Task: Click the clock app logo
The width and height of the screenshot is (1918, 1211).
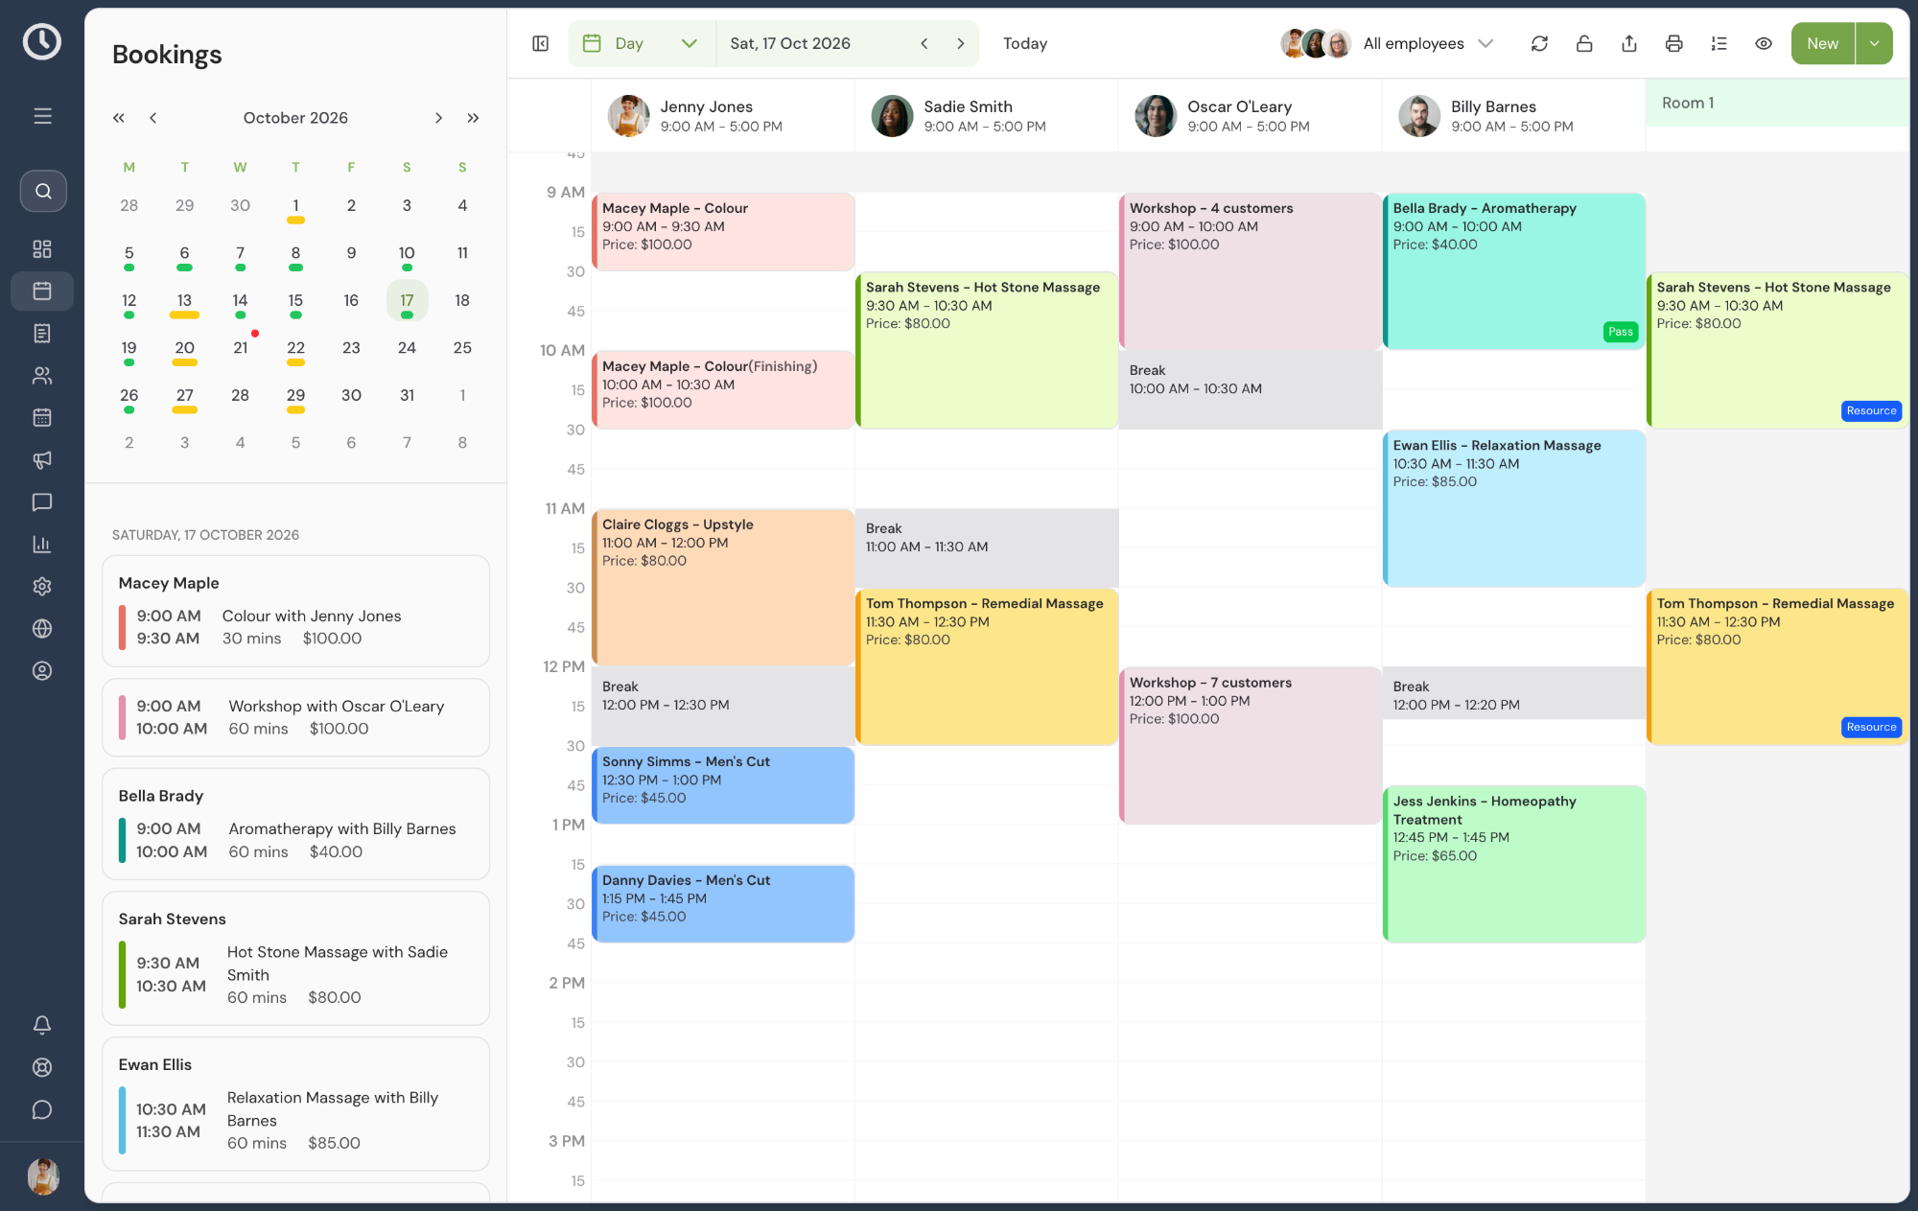Action: click(x=42, y=41)
